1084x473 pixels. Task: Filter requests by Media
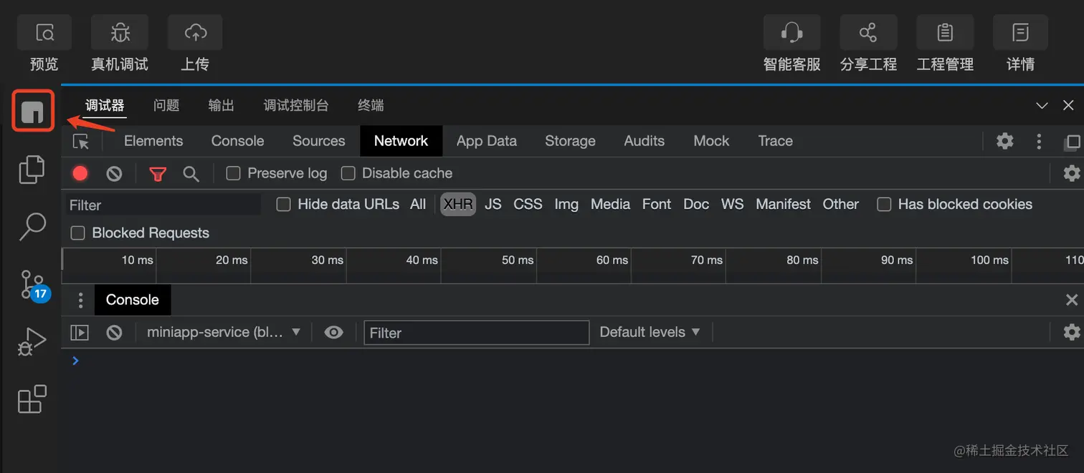pos(610,205)
